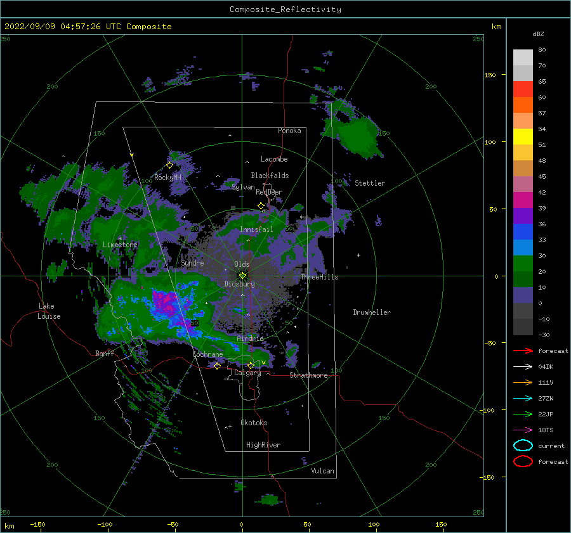Click the yellow diamond marker above Calgary
Image resolution: width=571 pixels, height=533 pixels.
point(251,365)
